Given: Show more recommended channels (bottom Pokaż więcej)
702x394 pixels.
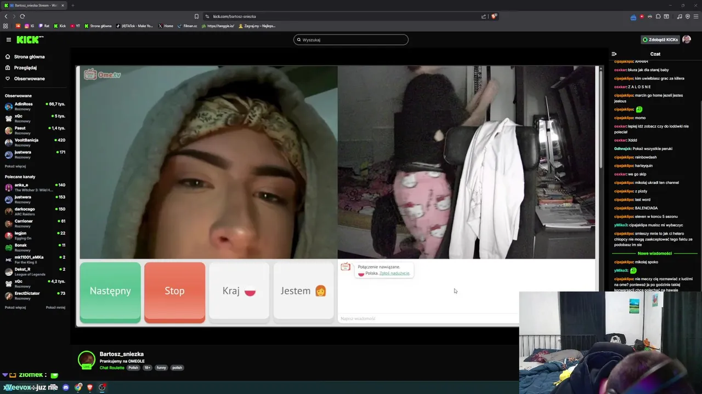Looking at the screenshot, I should coord(15,307).
